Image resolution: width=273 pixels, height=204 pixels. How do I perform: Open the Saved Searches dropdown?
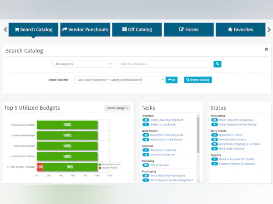pos(119,80)
